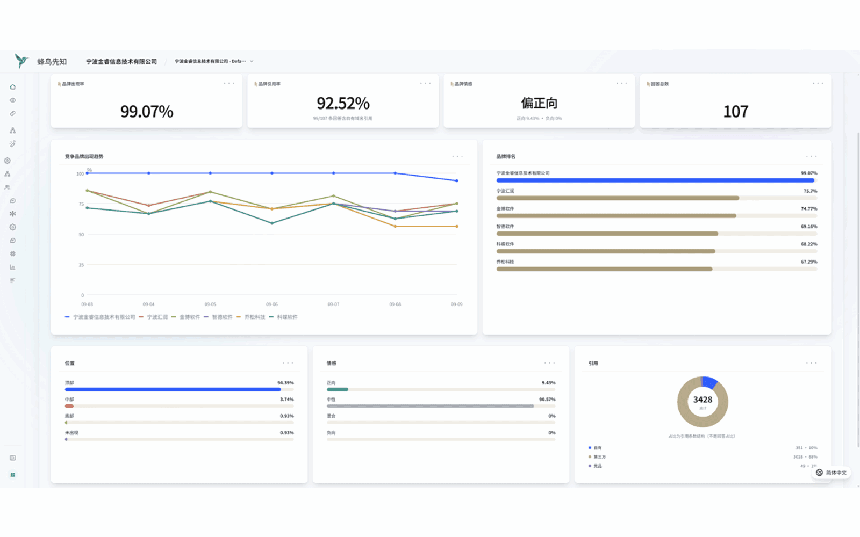The width and height of the screenshot is (860, 537).
Task: Open the 情感 panel options menu
Action: click(549, 363)
